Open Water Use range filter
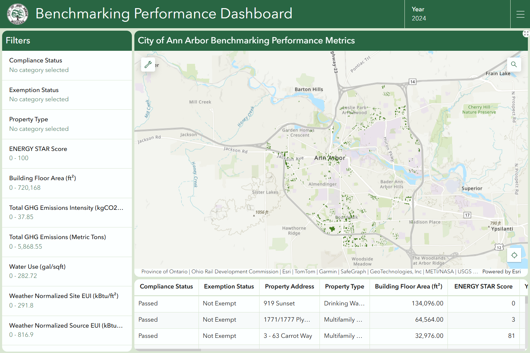This screenshot has height=353, width=530. pyautogui.click(x=67, y=271)
